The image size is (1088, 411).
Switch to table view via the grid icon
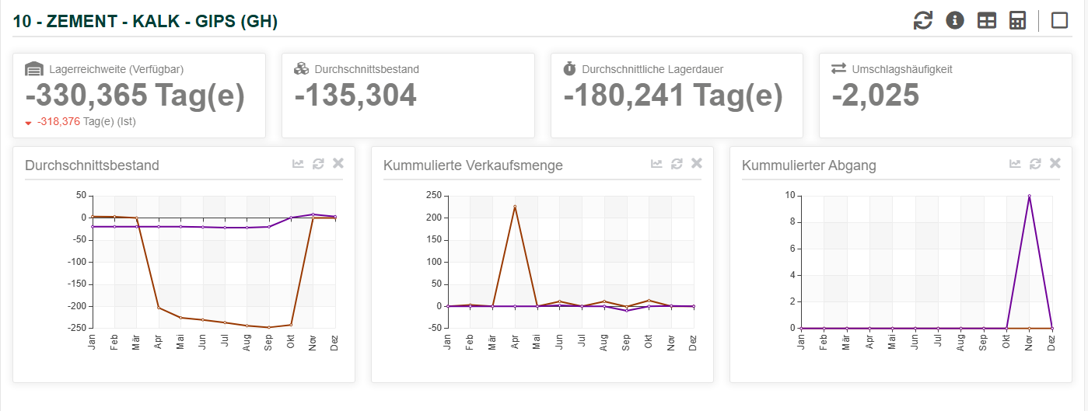[986, 21]
